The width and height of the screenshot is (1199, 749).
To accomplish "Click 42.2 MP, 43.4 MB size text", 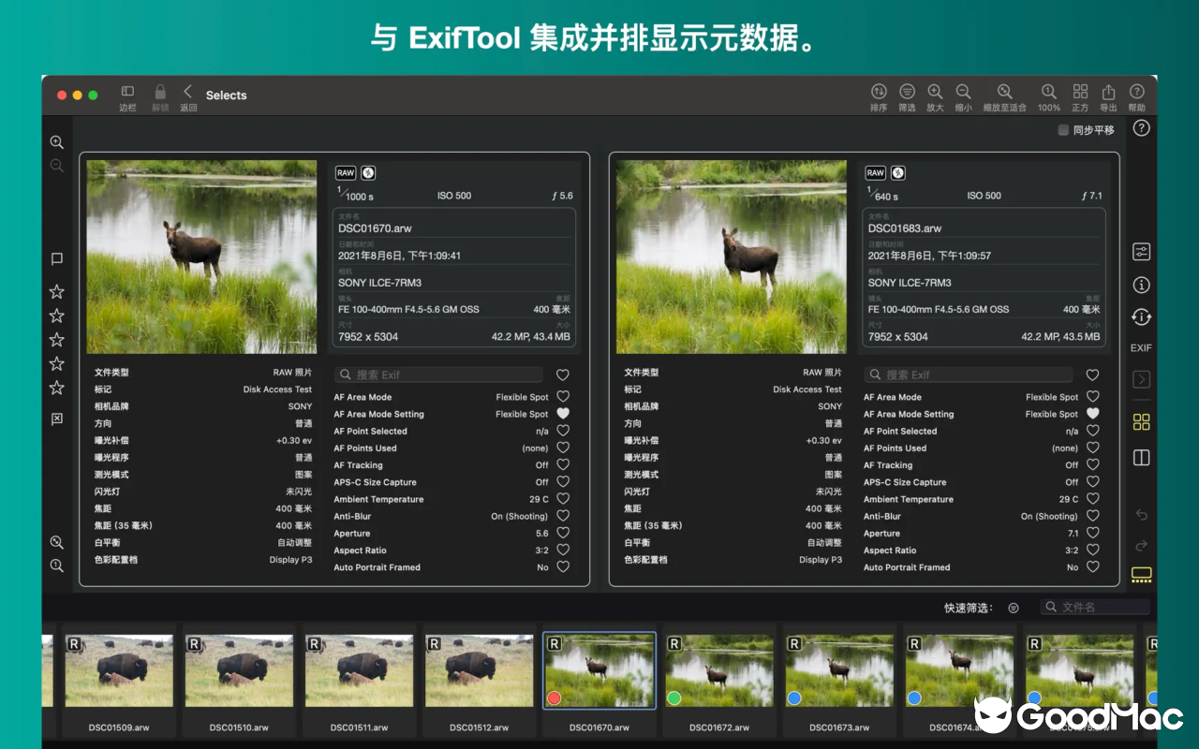I will (531, 336).
